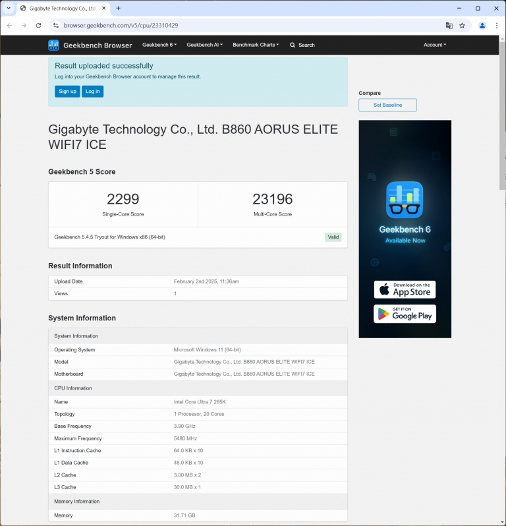Image resolution: width=506 pixels, height=526 pixels.
Task: Click the Geekbench 5.4.5 Tryout version text
Action: [109, 237]
